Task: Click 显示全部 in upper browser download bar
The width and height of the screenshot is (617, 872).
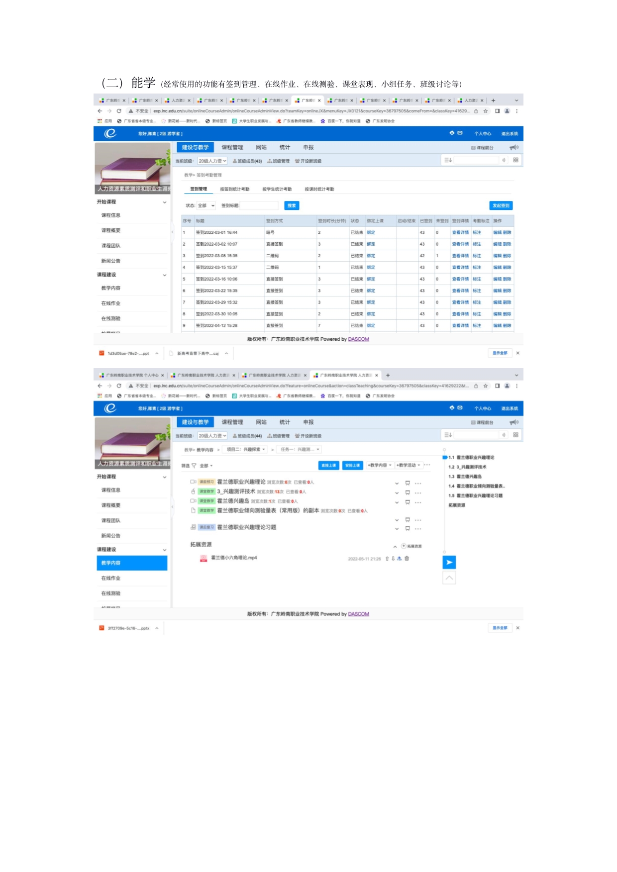Action: coord(500,353)
